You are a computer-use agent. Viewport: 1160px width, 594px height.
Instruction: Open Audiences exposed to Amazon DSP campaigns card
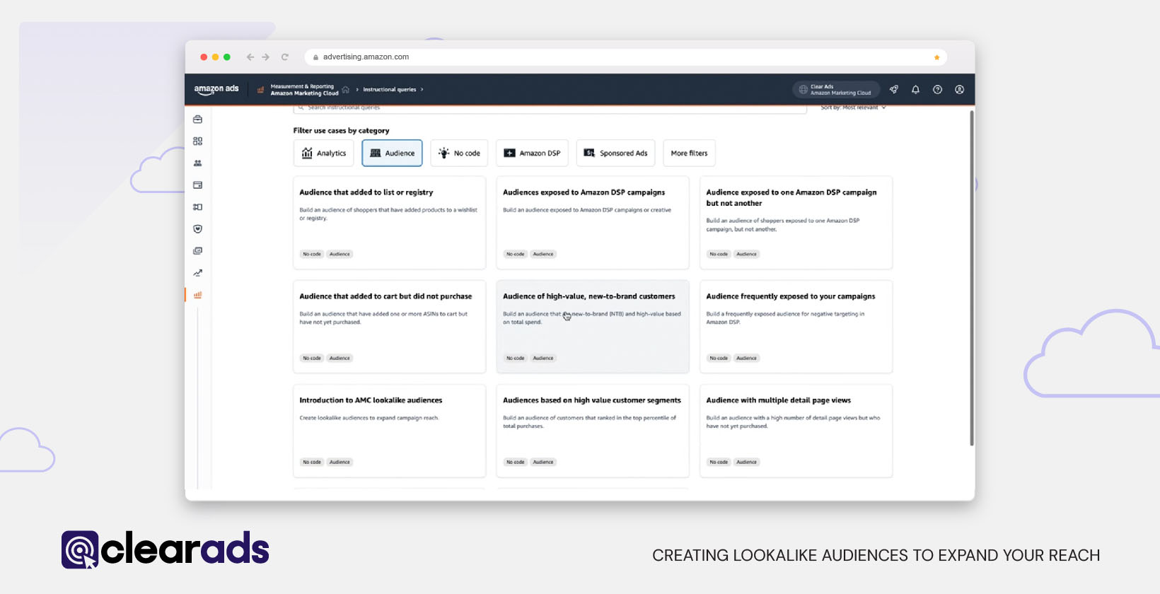pyautogui.click(x=593, y=223)
